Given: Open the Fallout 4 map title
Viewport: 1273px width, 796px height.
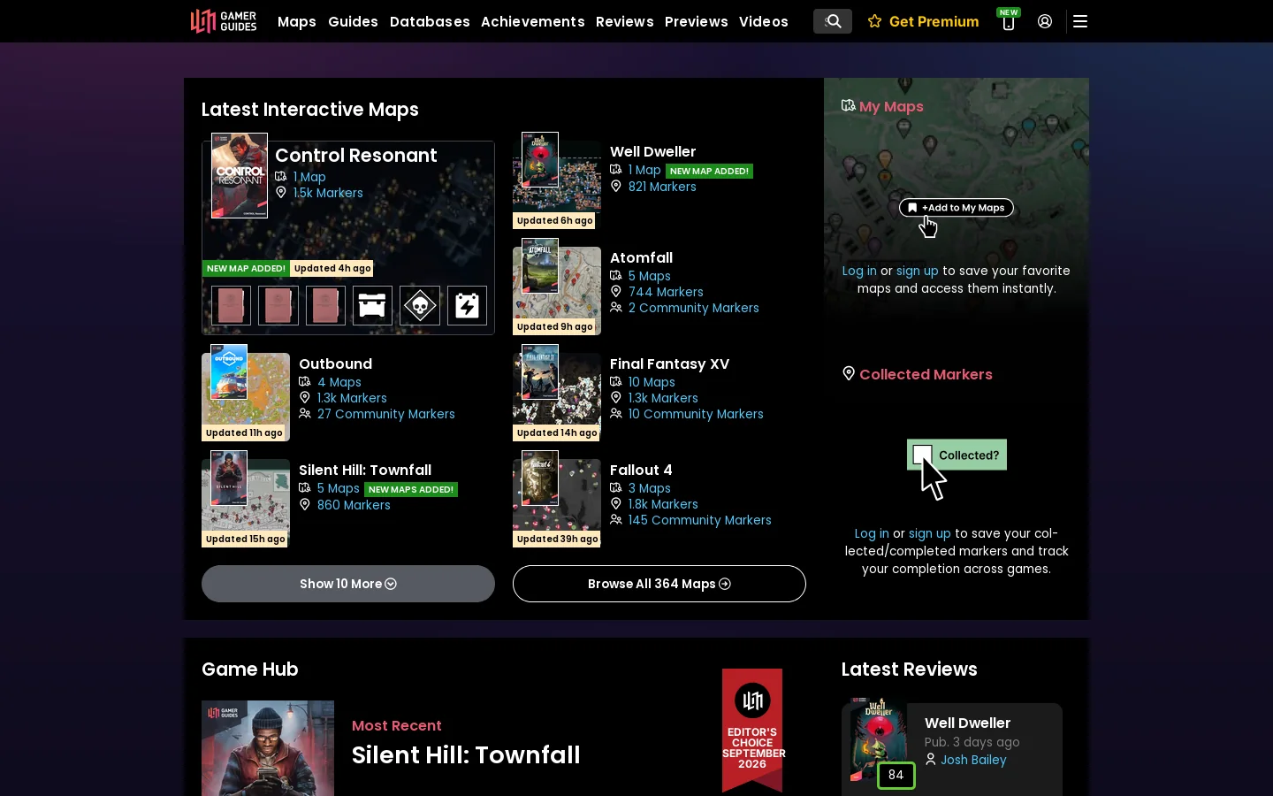Looking at the screenshot, I should (x=641, y=470).
